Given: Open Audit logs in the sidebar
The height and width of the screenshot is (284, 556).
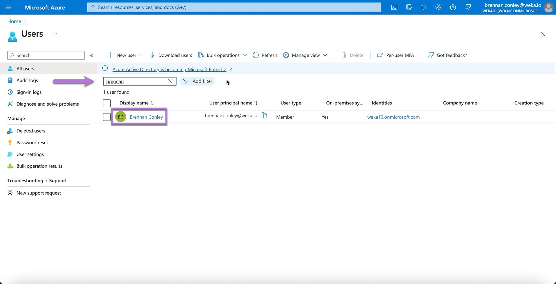Looking at the screenshot, I should (27, 81).
